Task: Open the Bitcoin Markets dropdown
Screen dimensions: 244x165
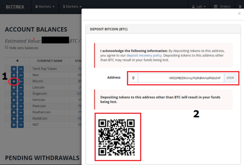Action: pyautogui.click(x=45, y=7)
